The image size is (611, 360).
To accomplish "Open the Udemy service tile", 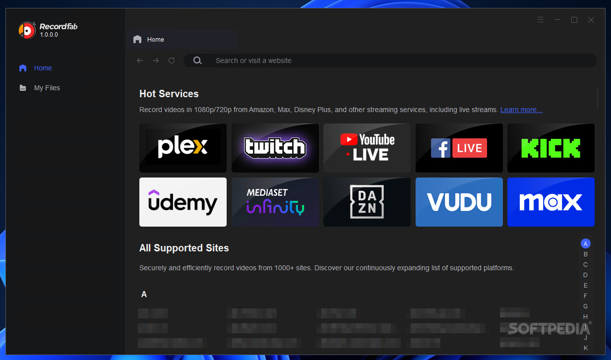I will tap(183, 202).
